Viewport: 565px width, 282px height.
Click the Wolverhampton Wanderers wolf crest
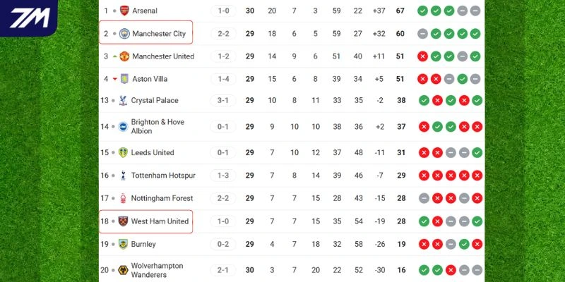click(x=124, y=270)
